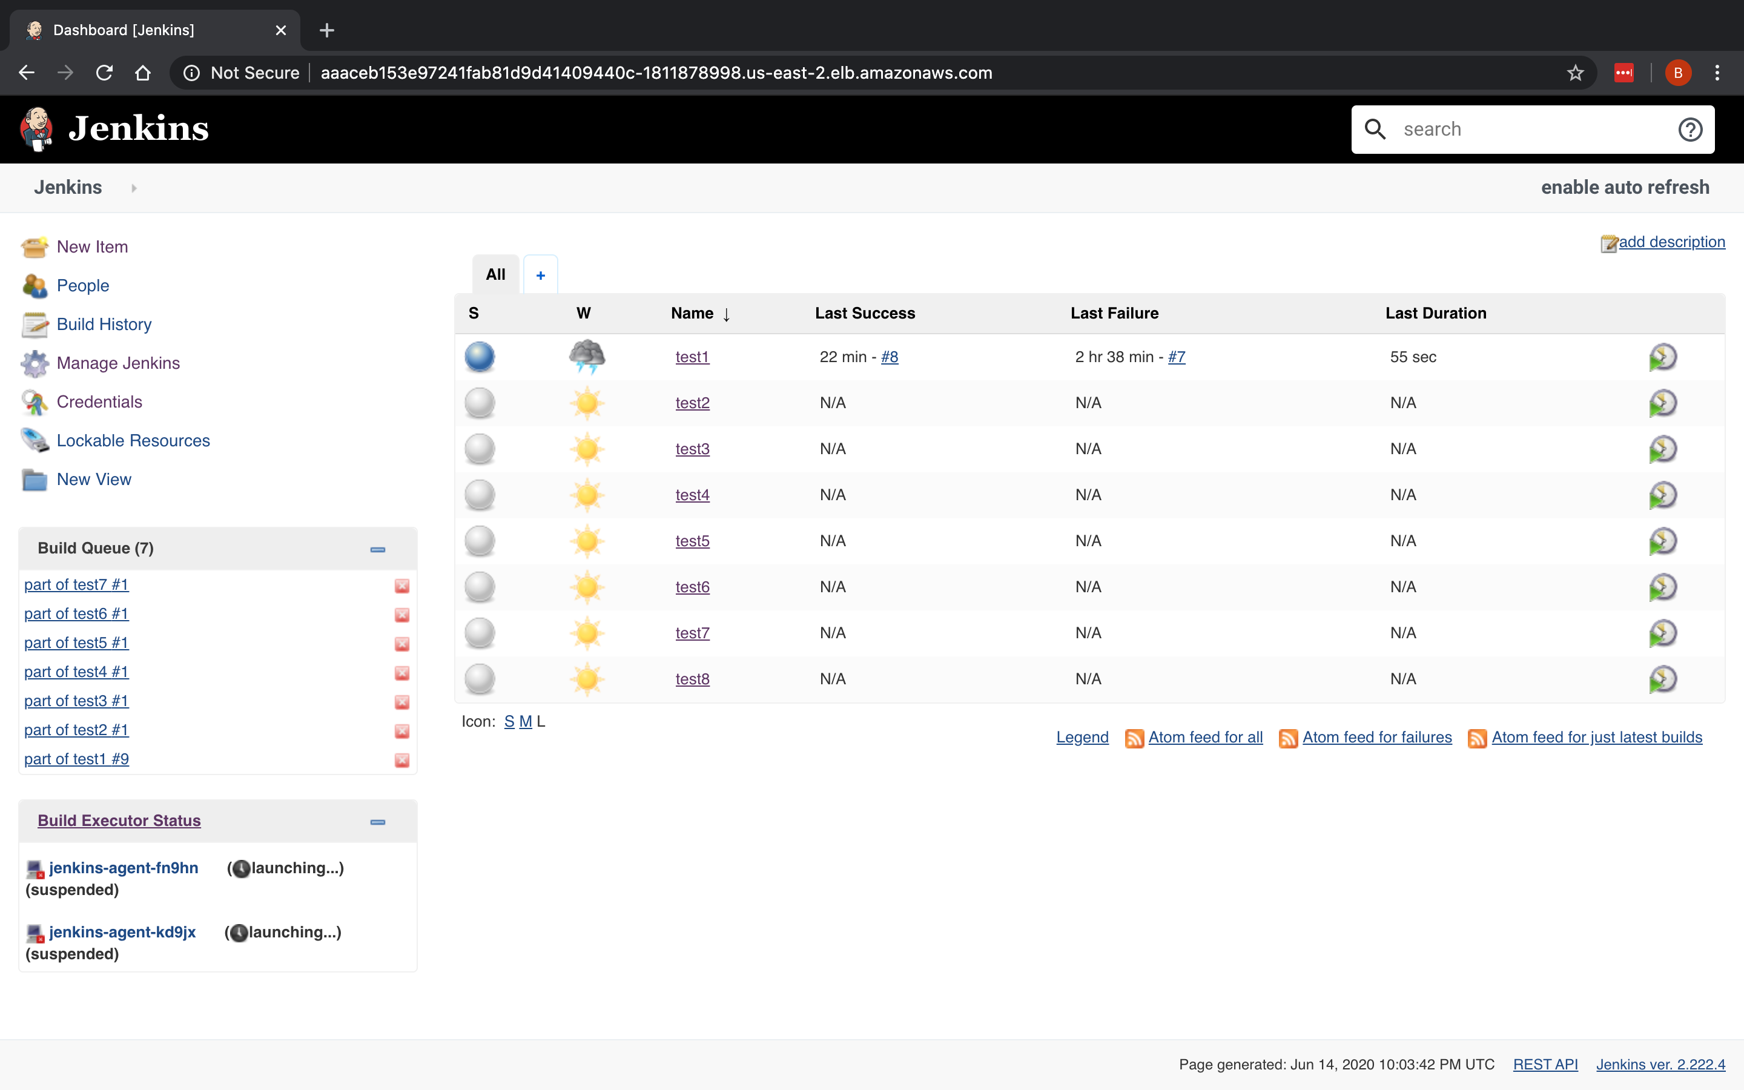Open Manage Jenkins settings
Image resolution: width=1744 pixels, height=1090 pixels.
click(x=118, y=363)
